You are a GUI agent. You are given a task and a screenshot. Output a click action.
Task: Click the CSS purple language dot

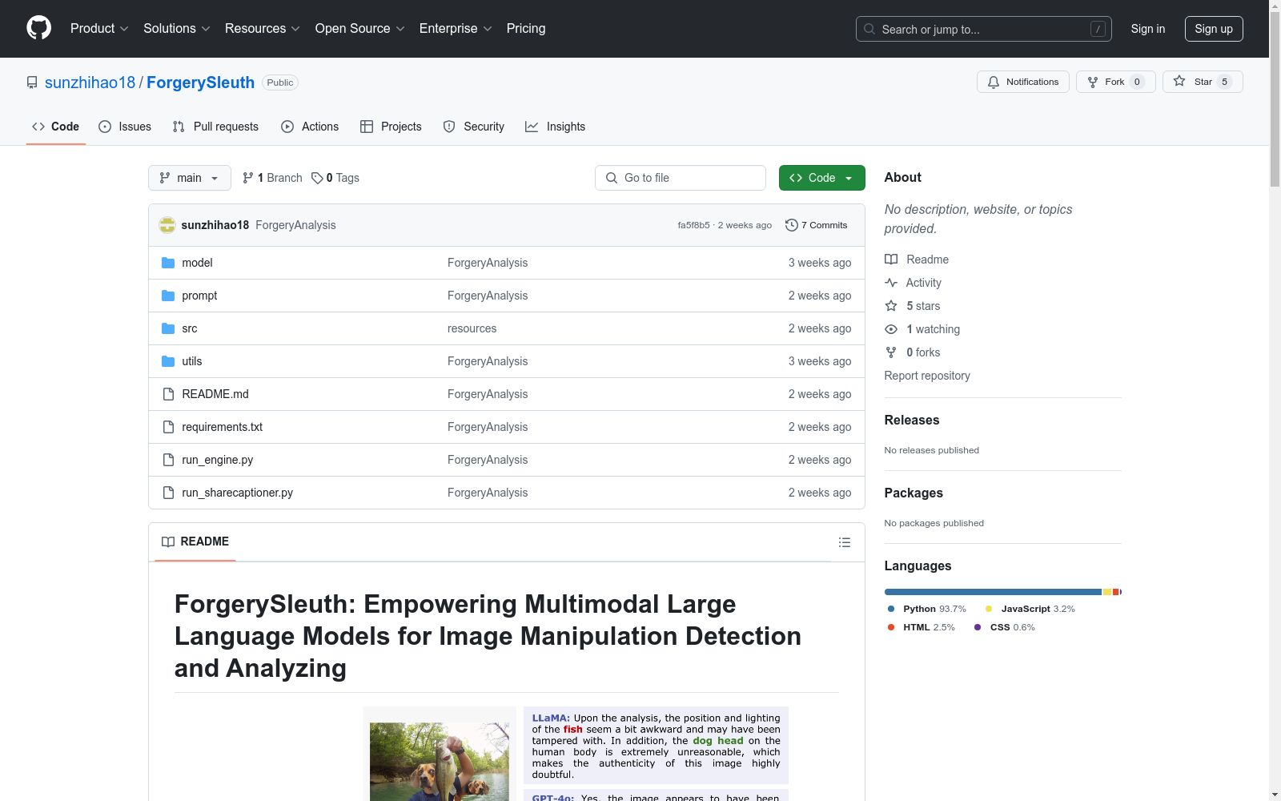(x=978, y=627)
